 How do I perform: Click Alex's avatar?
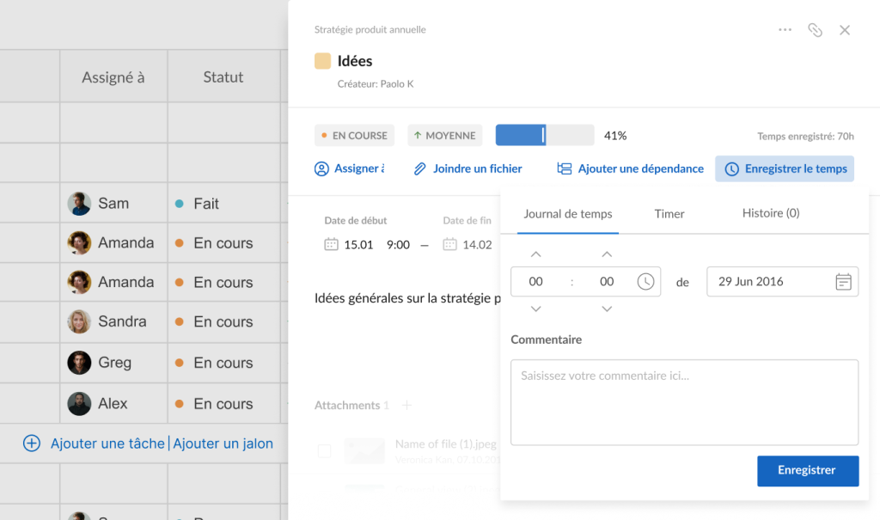pos(79,404)
